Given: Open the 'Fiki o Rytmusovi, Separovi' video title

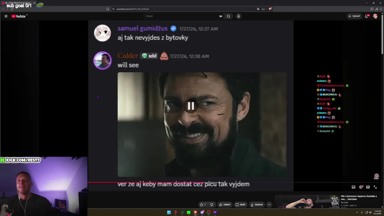Looking at the screenshot, I should (359, 198).
